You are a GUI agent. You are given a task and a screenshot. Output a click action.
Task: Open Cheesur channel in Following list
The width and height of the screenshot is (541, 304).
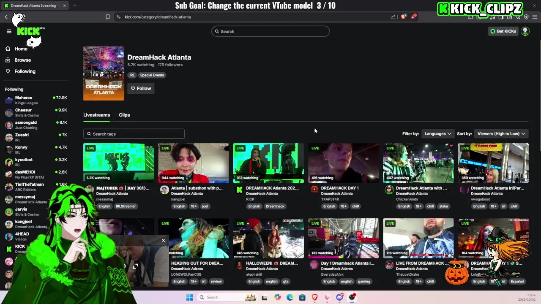point(36,112)
